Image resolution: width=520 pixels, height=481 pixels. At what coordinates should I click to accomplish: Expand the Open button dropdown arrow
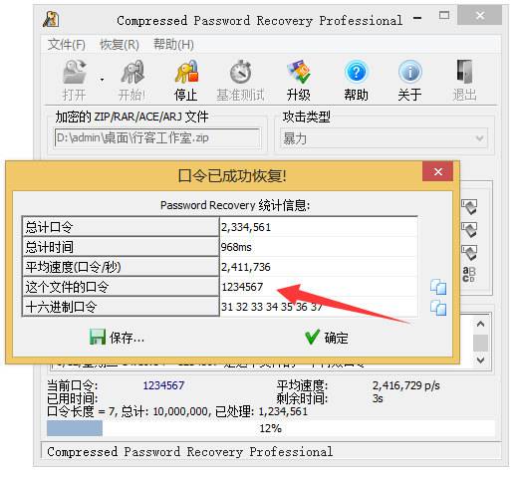[102, 80]
